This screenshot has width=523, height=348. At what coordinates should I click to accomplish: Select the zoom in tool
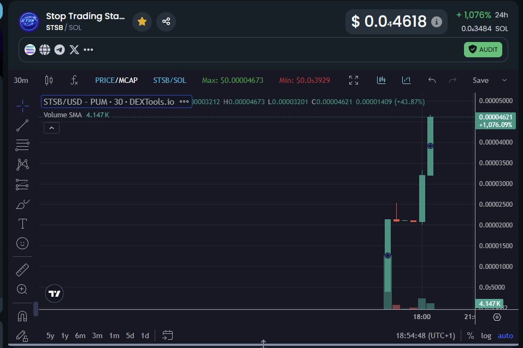pyautogui.click(x=22, y=289)
